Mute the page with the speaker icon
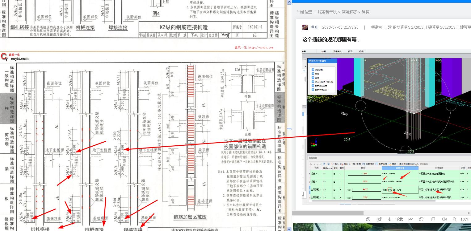This screenshot has height=231, width=471. pos(444,219)
